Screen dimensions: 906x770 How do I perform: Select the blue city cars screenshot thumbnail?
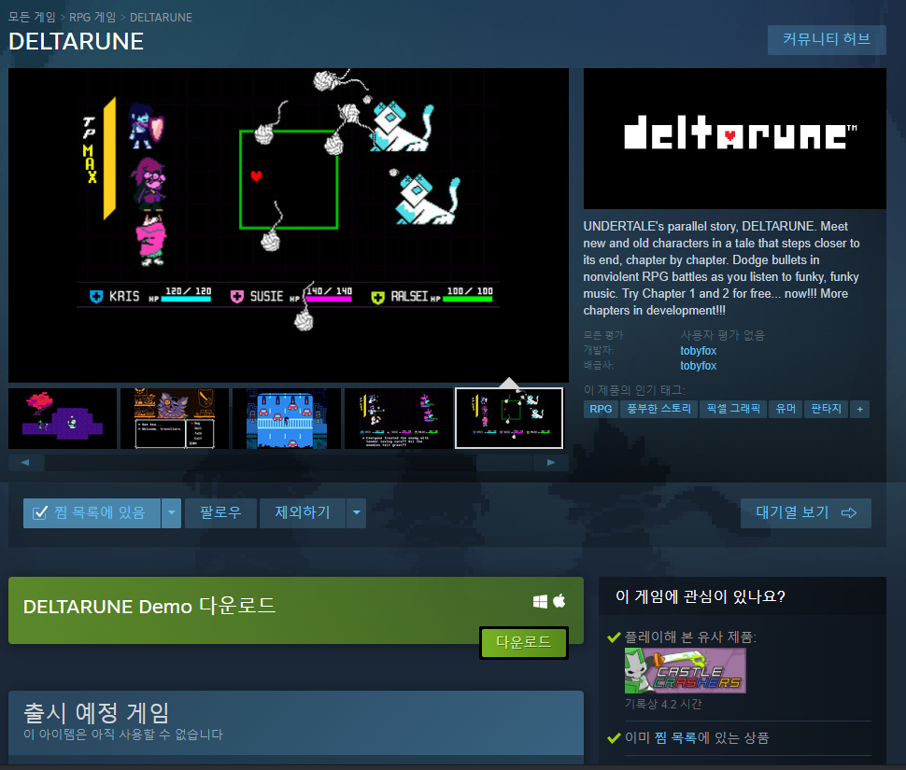[287, 418]
